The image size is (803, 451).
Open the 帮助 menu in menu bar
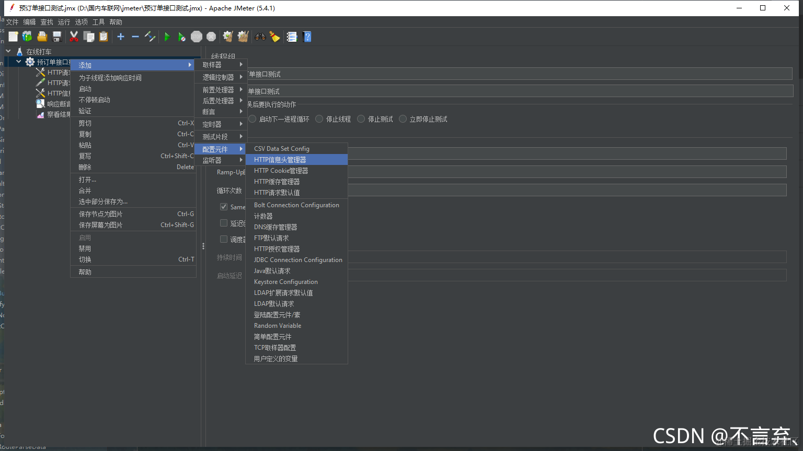pos(116,22)
